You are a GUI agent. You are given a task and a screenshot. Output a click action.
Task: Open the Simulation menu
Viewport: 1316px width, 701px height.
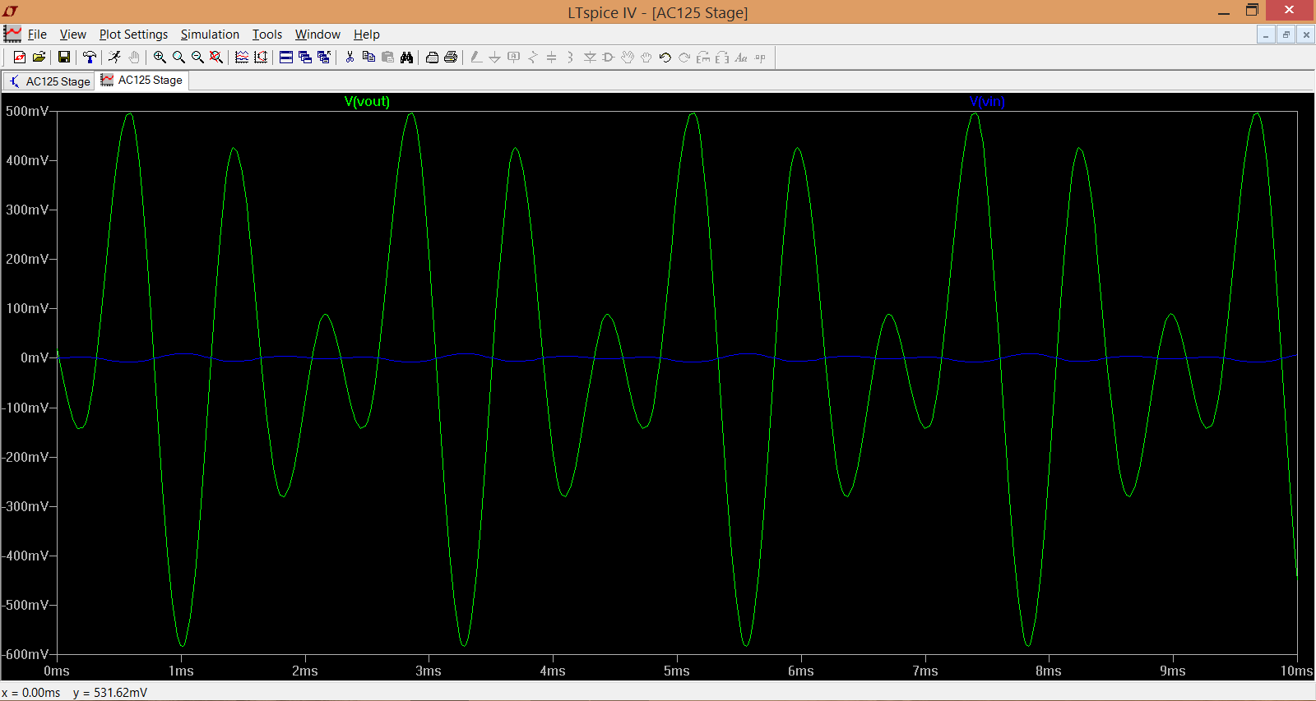[210, 35]
